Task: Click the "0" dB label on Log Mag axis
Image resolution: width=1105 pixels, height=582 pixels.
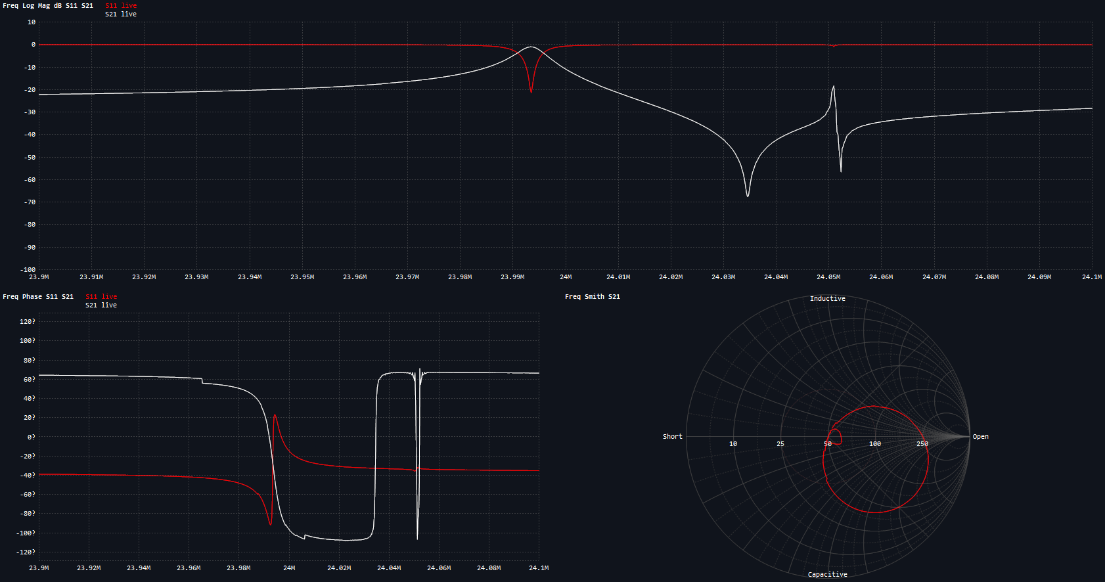Action: (34, 44)
